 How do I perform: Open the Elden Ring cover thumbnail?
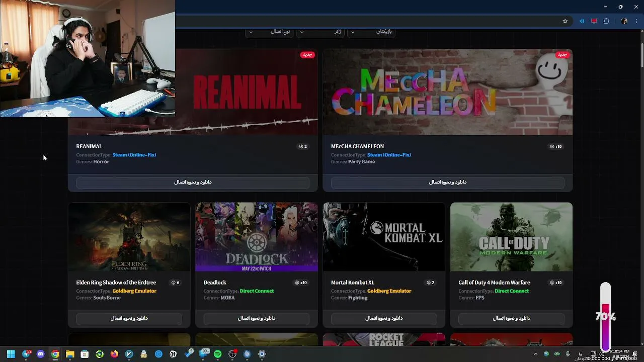click(x=129, y=237)
